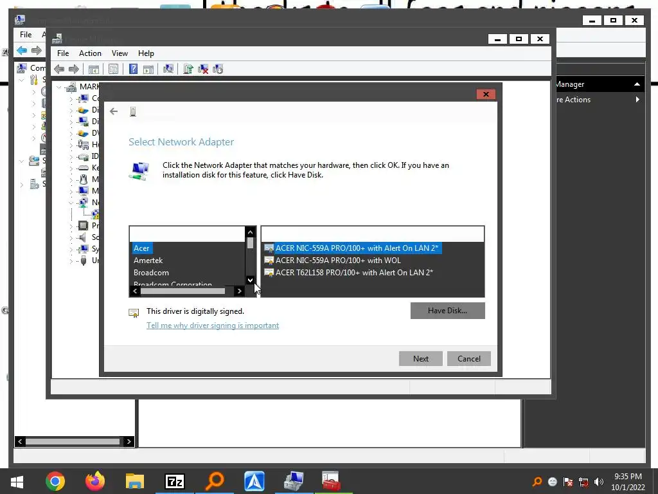Select network adapter child device with warning icon
The width and height of the screenshot is (658, 494).
(96, 214)
